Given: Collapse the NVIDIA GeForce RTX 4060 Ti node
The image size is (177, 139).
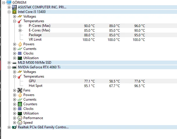Looking at the screenshot, I should 9,67.
